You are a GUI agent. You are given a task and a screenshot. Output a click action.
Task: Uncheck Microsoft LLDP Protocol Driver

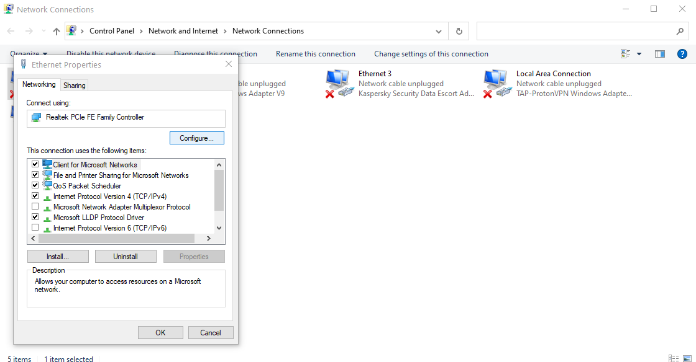coord(35,217)
